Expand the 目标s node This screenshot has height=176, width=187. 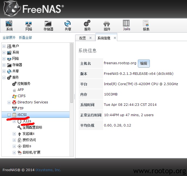[x=14, y=146]
